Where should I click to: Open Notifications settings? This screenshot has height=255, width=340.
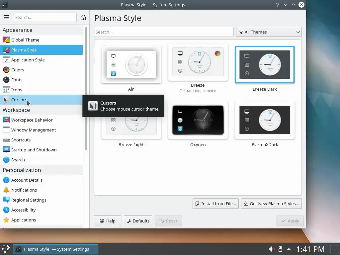(x=41, y=190)
